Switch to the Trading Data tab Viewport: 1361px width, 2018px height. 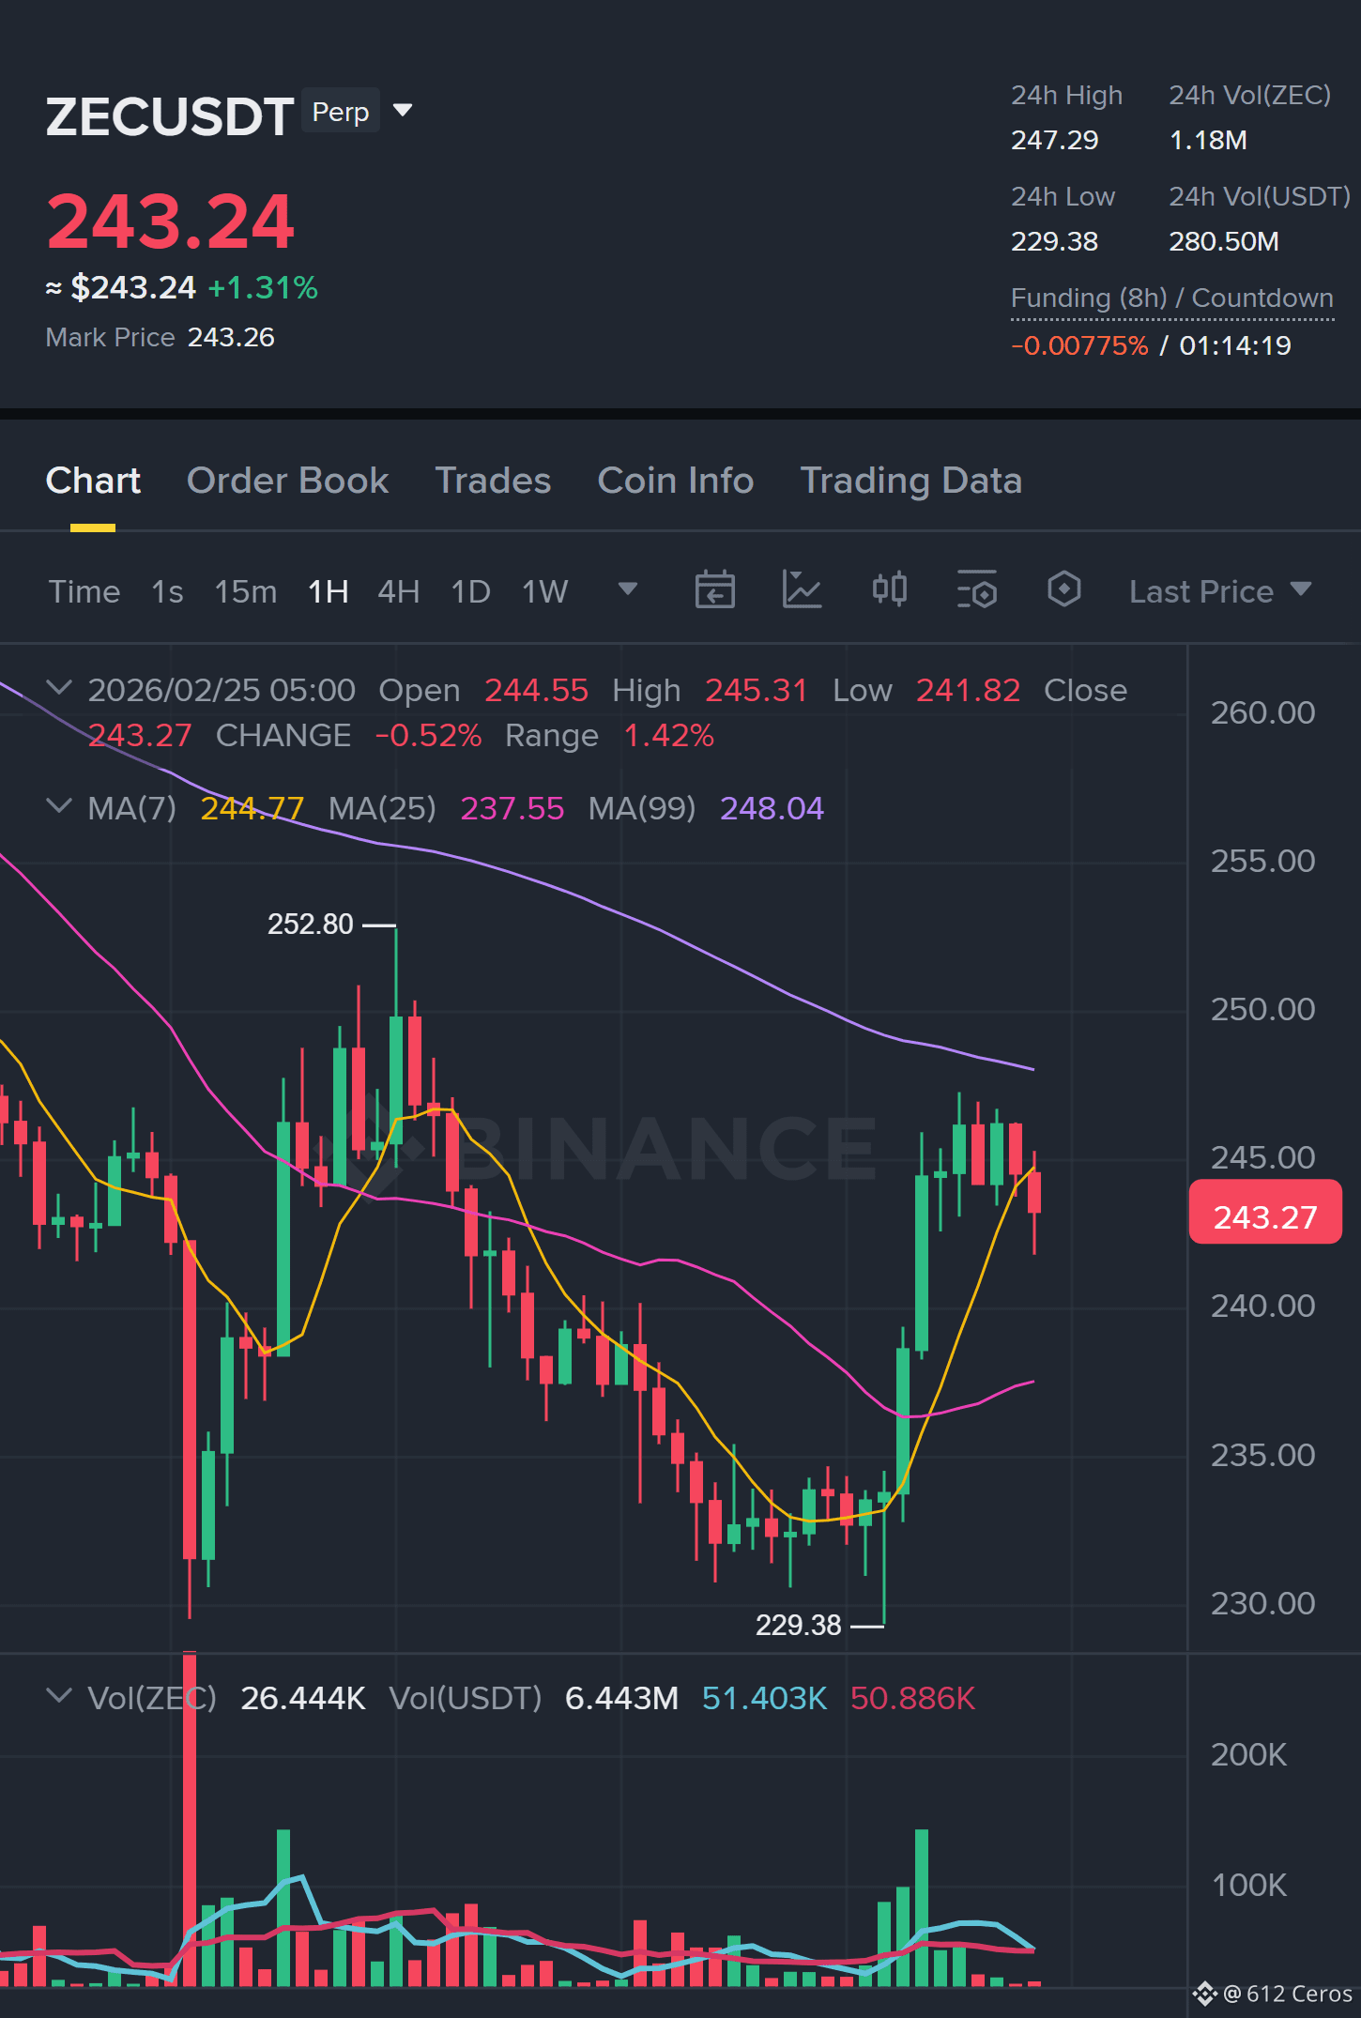[910, 481]
